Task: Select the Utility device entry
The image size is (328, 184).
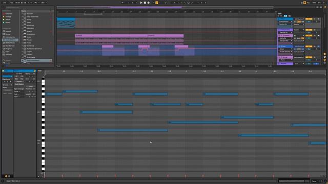Action: (x=29, y=19)
